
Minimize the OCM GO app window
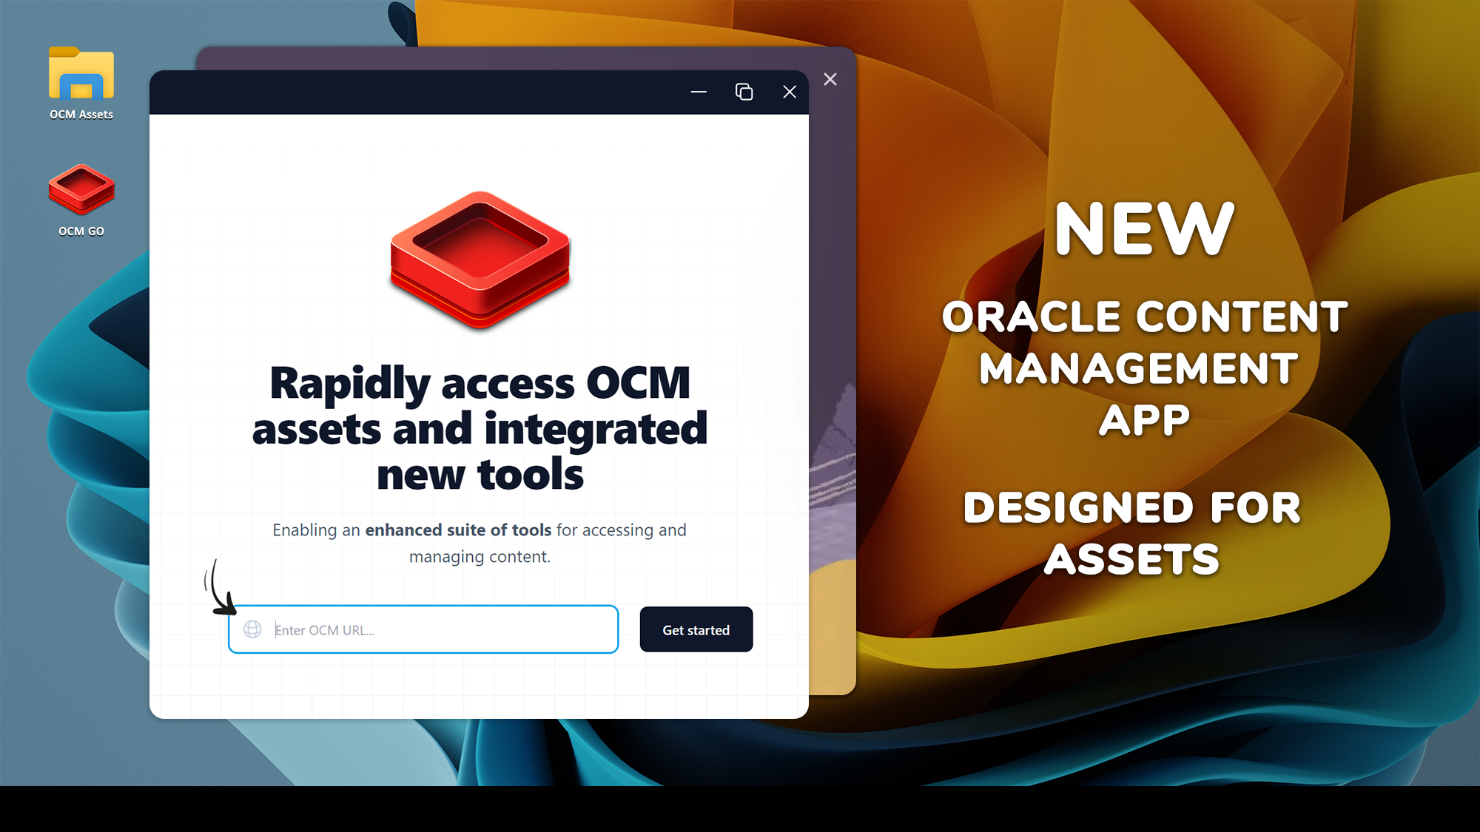click(x=699, y=92)
